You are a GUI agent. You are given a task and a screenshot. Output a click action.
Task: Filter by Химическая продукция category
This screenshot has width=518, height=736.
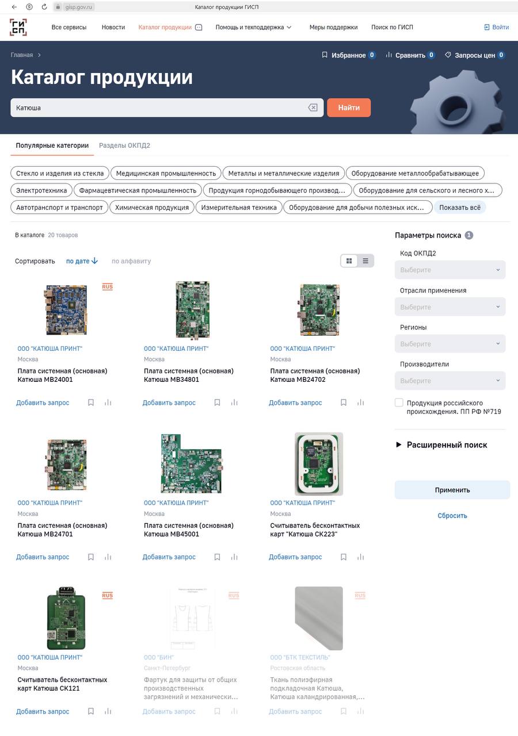152,207
